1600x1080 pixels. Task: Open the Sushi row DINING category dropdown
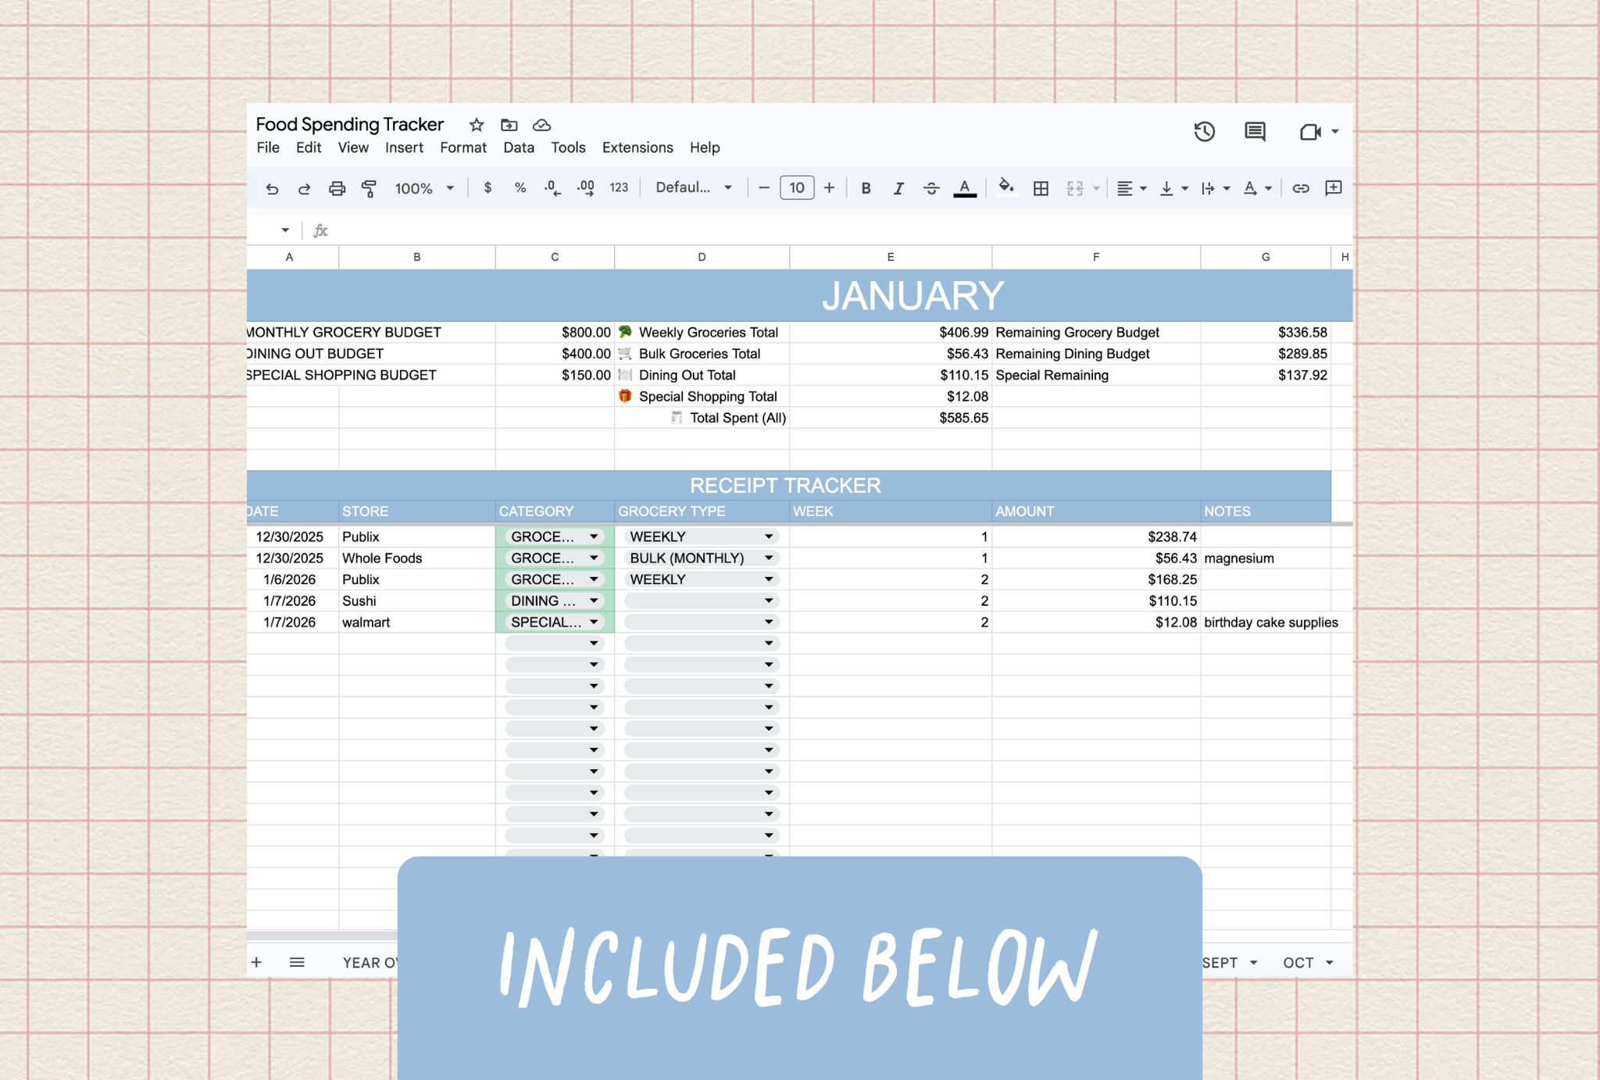click(594, 601)
